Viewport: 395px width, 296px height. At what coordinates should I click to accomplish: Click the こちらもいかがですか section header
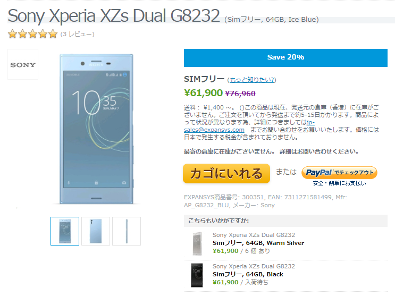pos(218,221)
